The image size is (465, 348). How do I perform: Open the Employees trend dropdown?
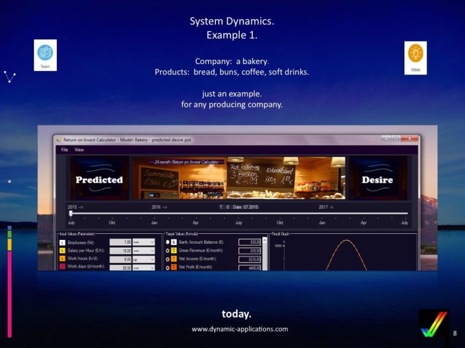click(x=144, y=242)
